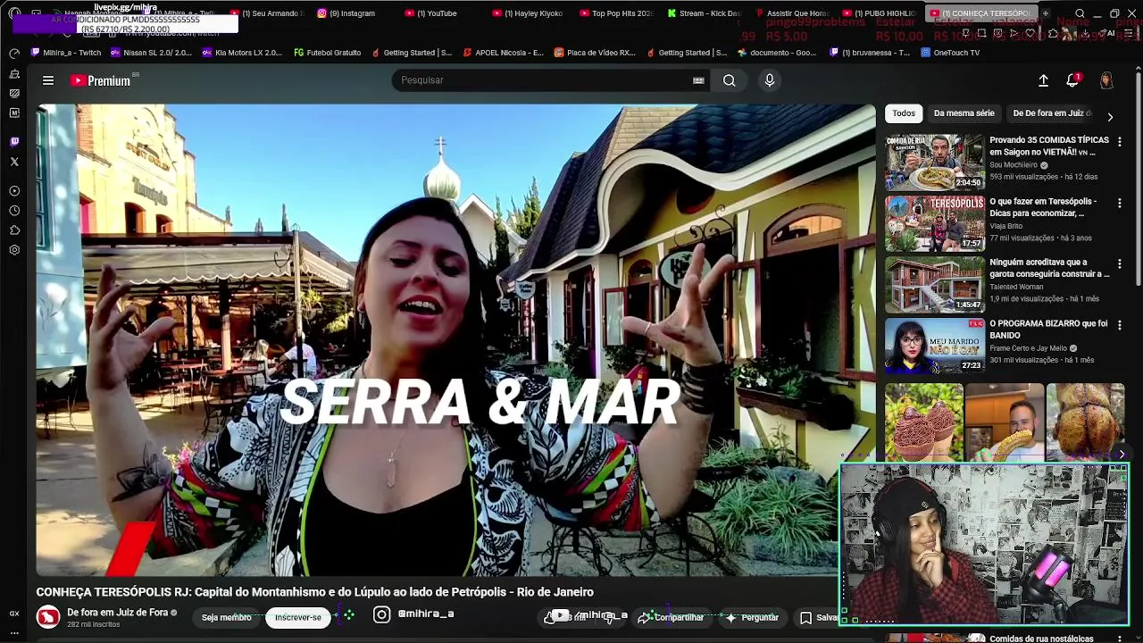The width and height of the screenshot is (1143, 643).
Task: Open sidebar settings gear icon
Action: pos(14,250)
